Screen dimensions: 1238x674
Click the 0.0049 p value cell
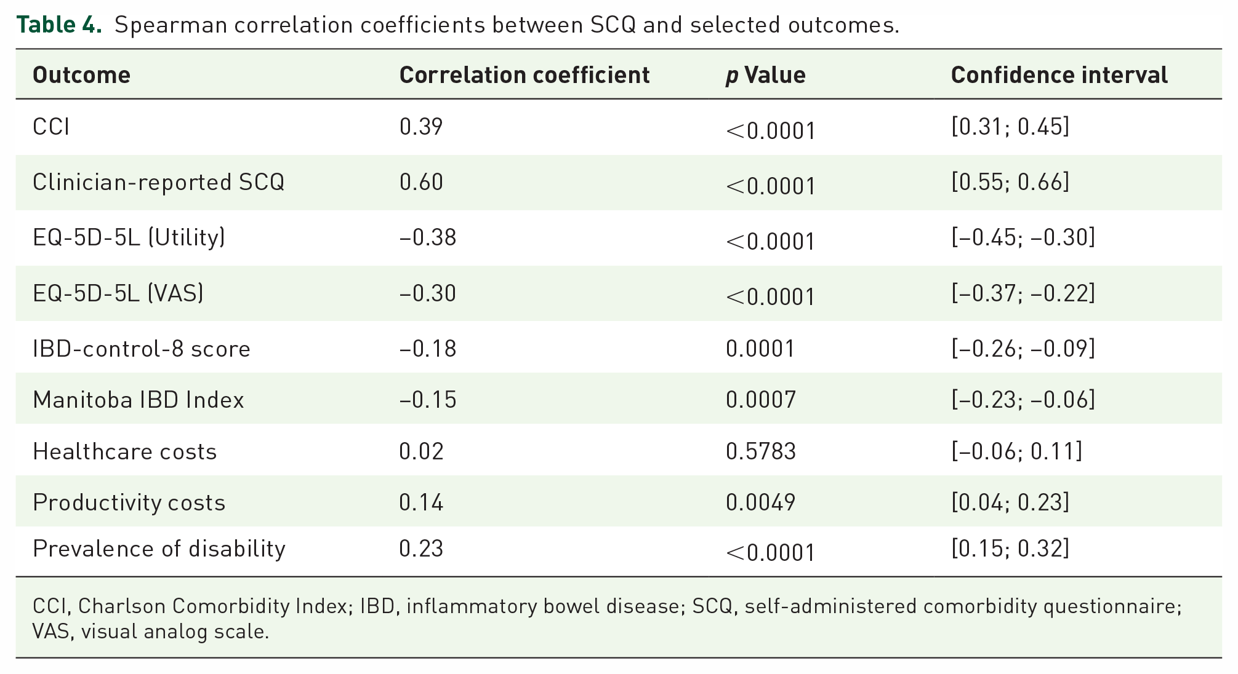pos(761,502)
